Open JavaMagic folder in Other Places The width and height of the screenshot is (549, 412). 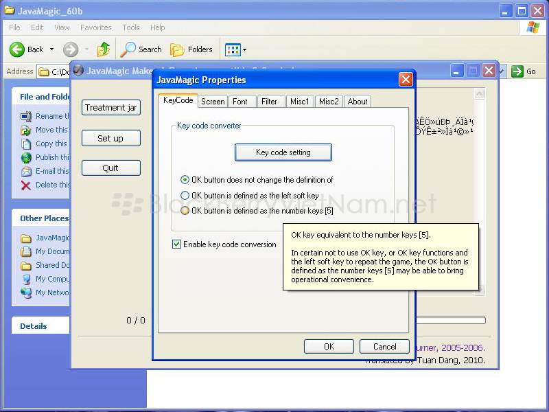(26, 238)
